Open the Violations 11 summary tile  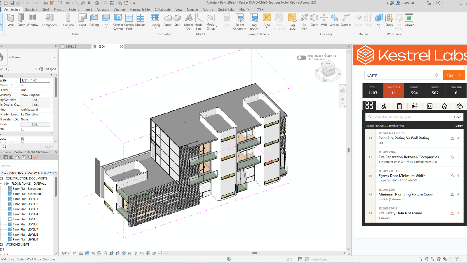(x=393, y=91)
